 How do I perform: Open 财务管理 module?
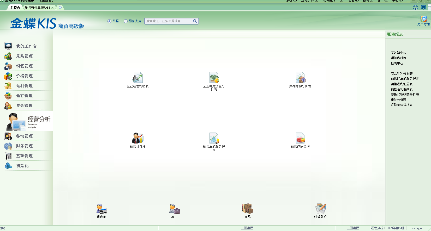pyautogui.click(x=27, y=146)
